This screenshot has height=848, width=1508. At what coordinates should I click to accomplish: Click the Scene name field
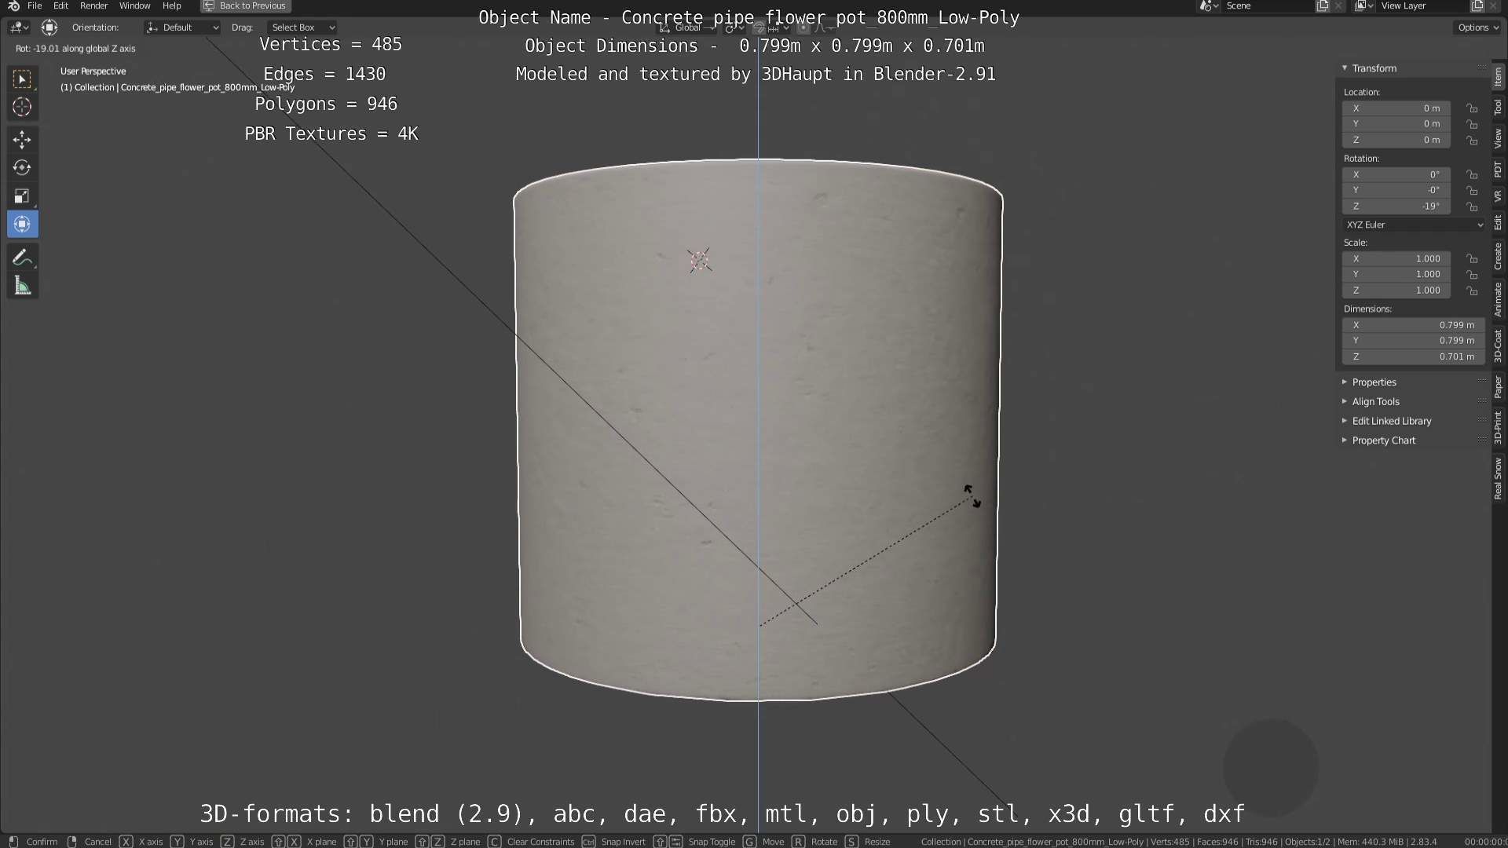coord(1268,5)
